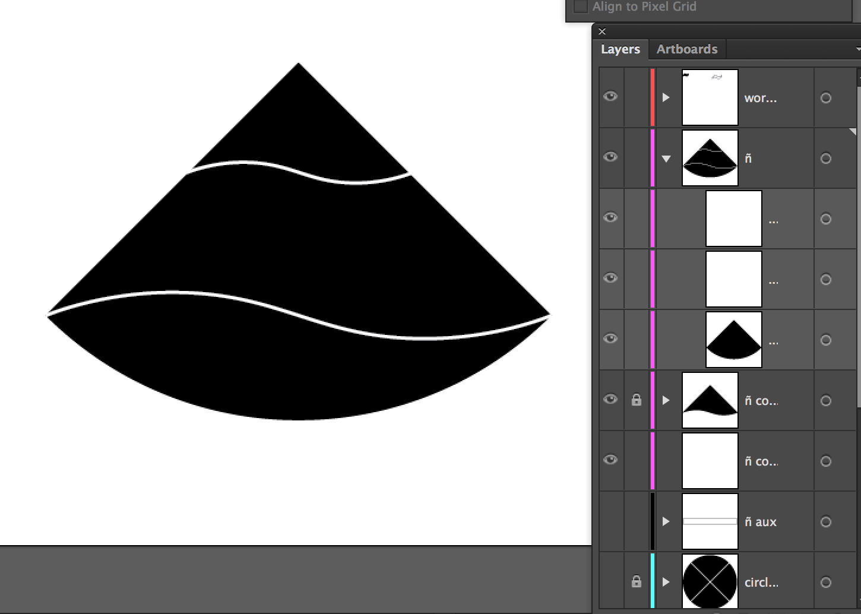Select the 'circl...' layer thumbnail with crossed circle

[710, 582]
